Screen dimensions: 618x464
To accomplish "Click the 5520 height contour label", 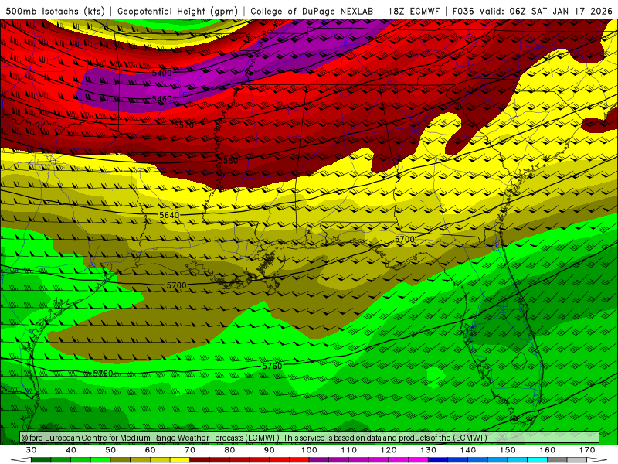I will click(184, 125).
